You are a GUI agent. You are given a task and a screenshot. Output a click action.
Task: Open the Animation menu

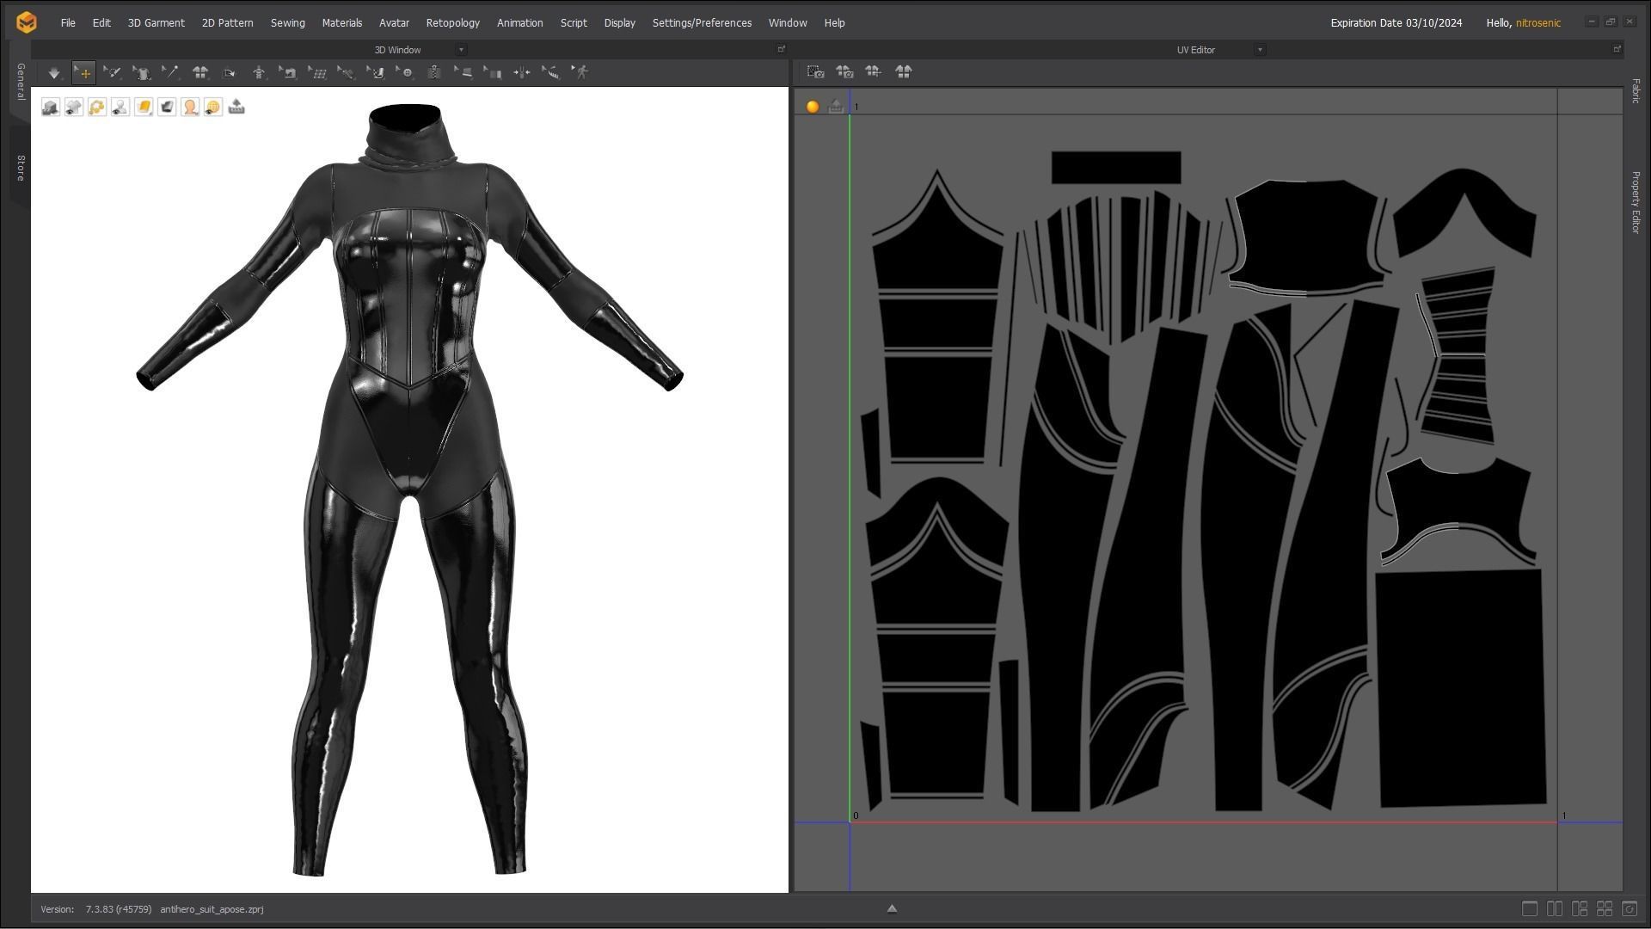click(x=519, y=23)
